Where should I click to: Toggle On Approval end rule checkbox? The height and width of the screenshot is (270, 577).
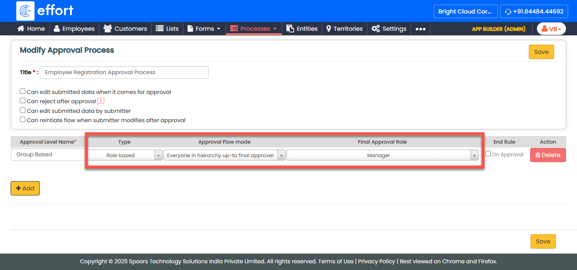(x=488, y=154)
